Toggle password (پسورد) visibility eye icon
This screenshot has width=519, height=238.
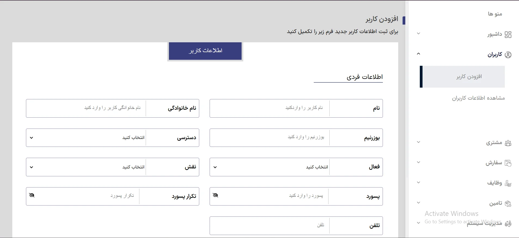pyautogui.click(x=215, y=195)
